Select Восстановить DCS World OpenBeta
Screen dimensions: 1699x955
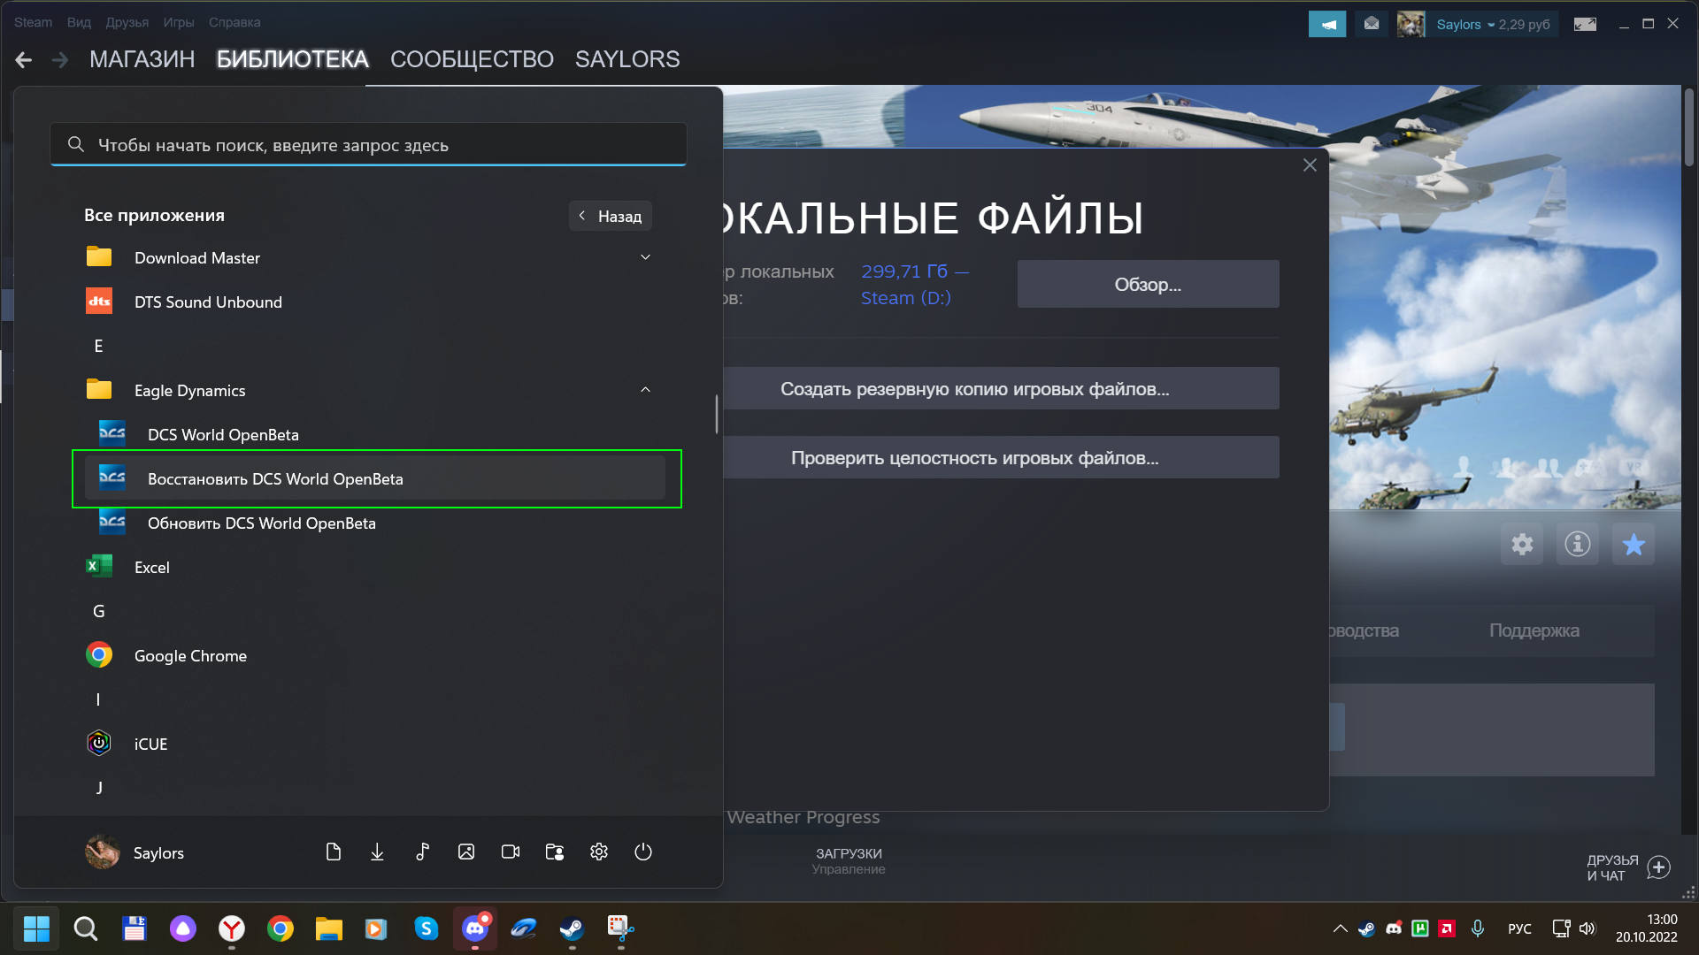pos(375,478)
